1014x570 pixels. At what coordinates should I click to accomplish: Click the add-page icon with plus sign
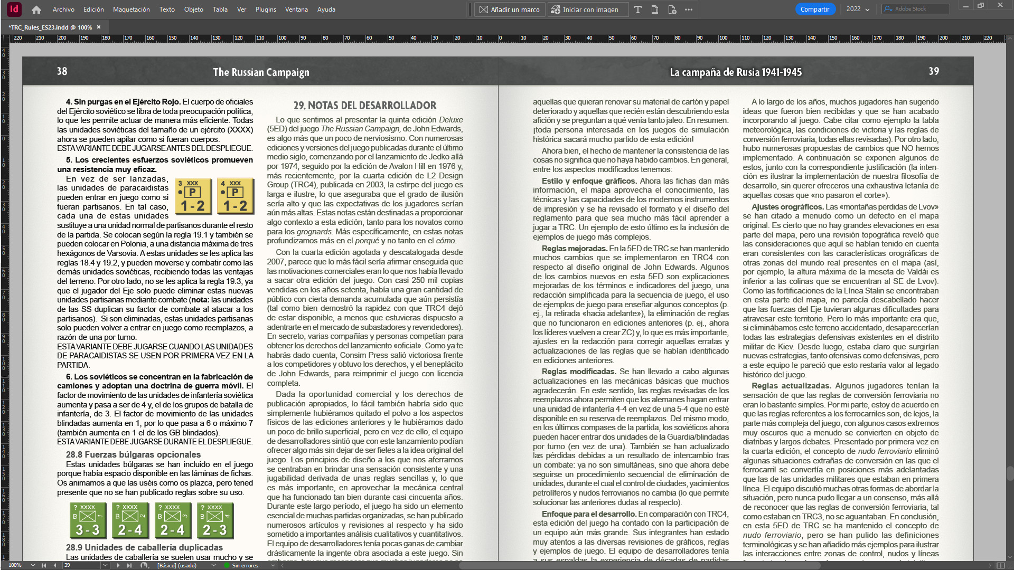[x=672, y=9]
